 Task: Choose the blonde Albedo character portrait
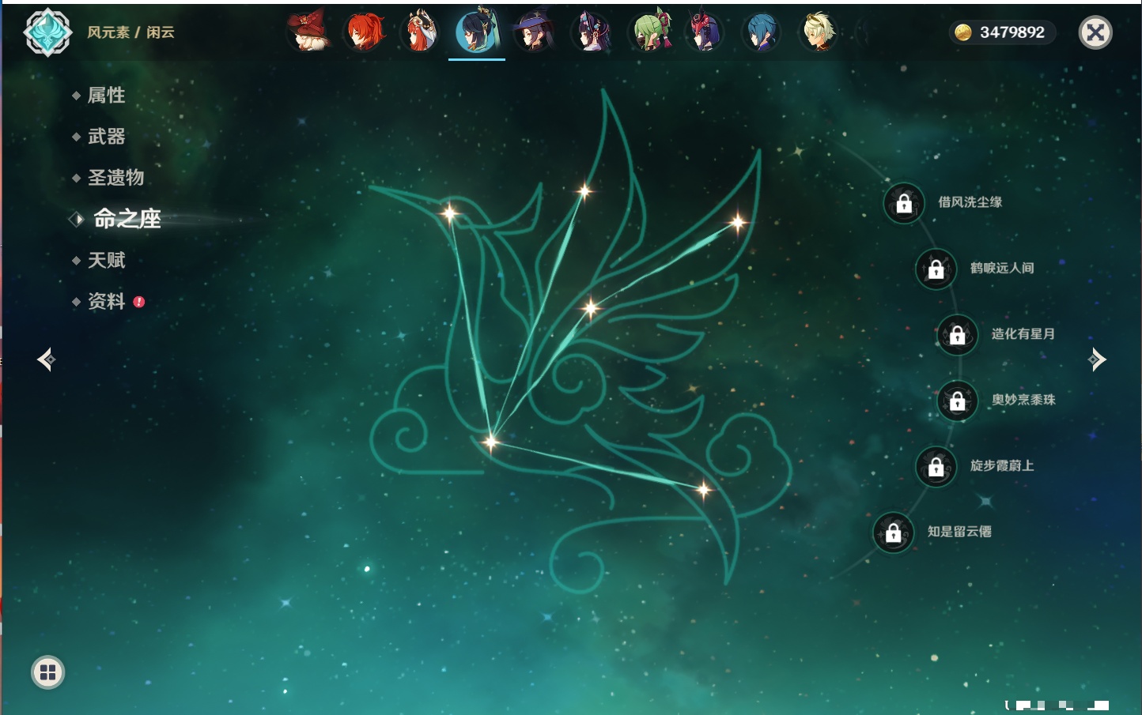tap(818, 32)
